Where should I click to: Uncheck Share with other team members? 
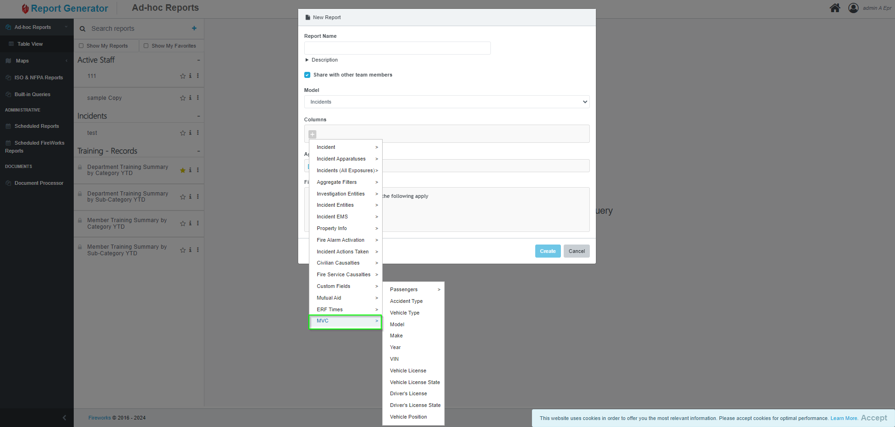coord(308,75)
